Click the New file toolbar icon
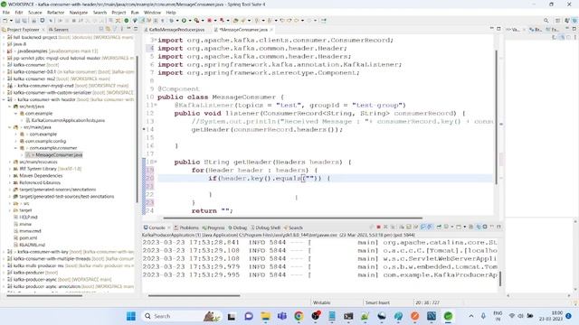The width and height of the screenshot is (579, 325). [5, 21]
